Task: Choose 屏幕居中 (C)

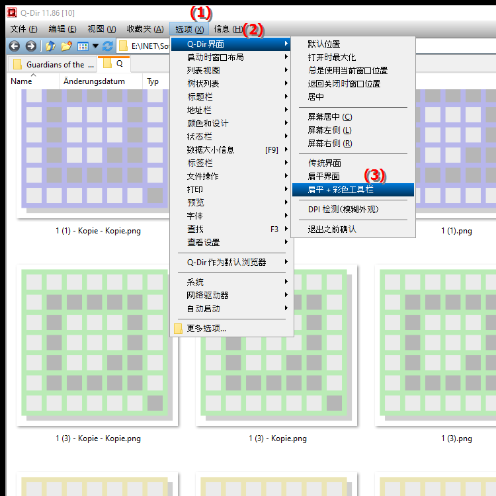Action: [x=353, y=117]
